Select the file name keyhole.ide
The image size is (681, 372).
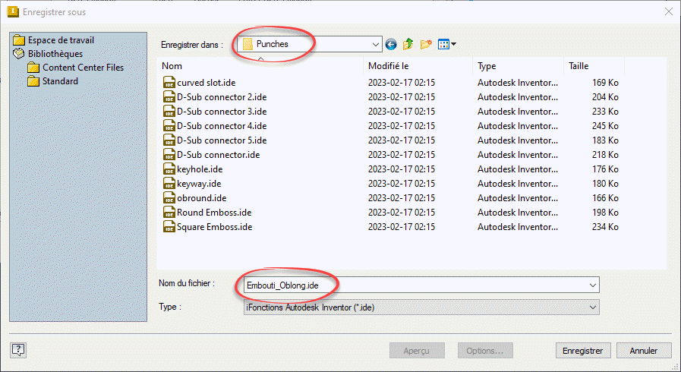(x=200, y=169)
